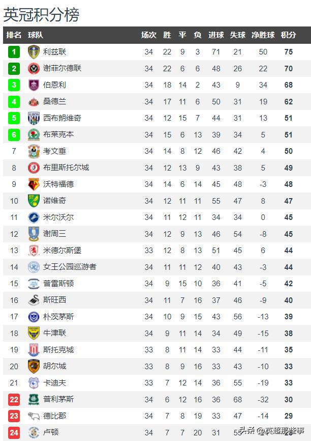Click the Watford (沃特福德) yellow crest
This screenshot has height=441, width=311.
[34, 184]
